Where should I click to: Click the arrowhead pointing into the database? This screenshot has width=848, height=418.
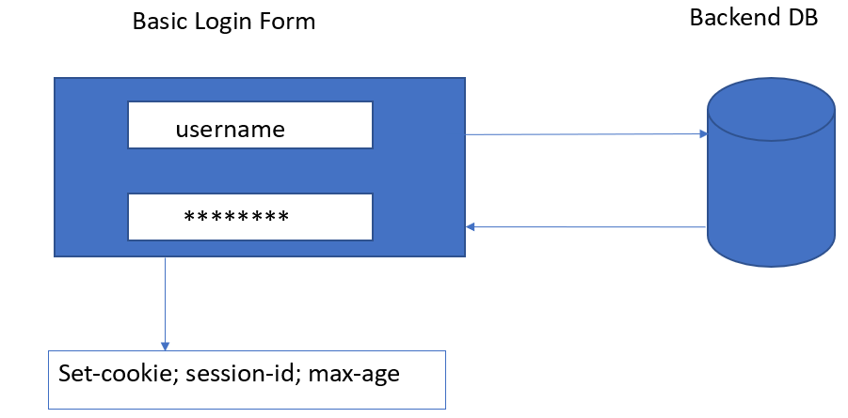pos(703,134)
